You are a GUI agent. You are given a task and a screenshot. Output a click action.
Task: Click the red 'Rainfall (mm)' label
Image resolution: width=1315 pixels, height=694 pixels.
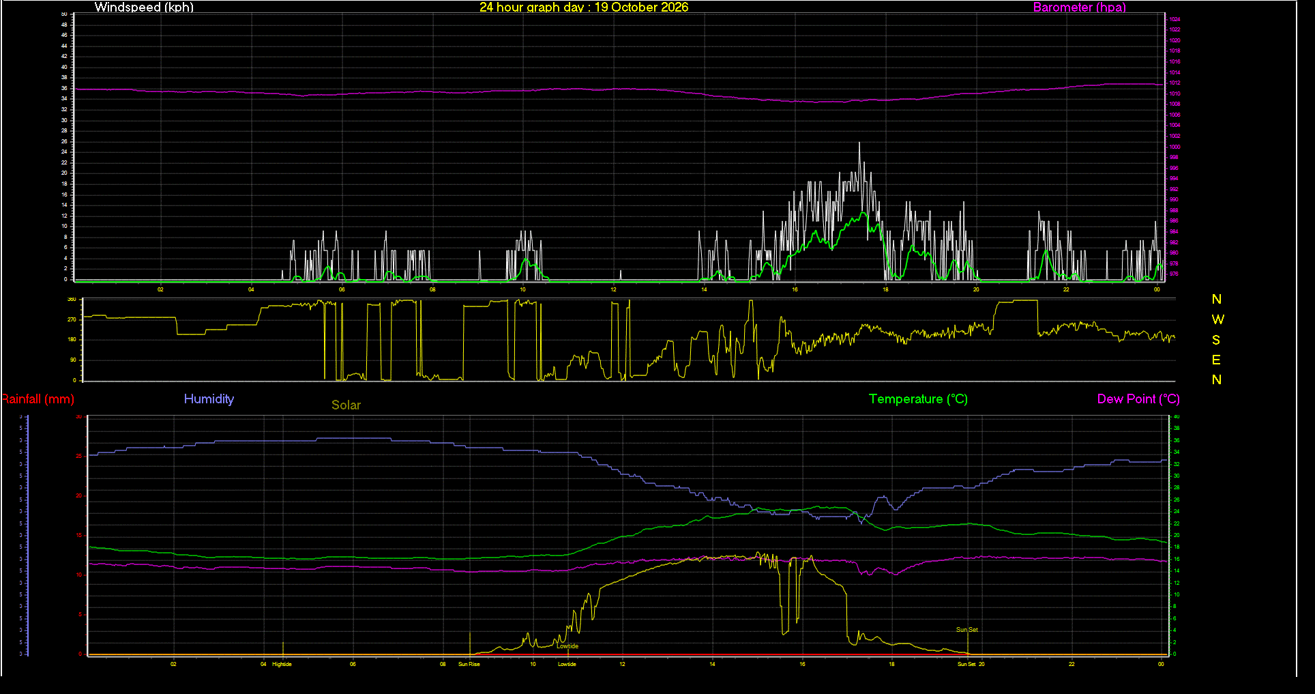(x=38, y=399)
